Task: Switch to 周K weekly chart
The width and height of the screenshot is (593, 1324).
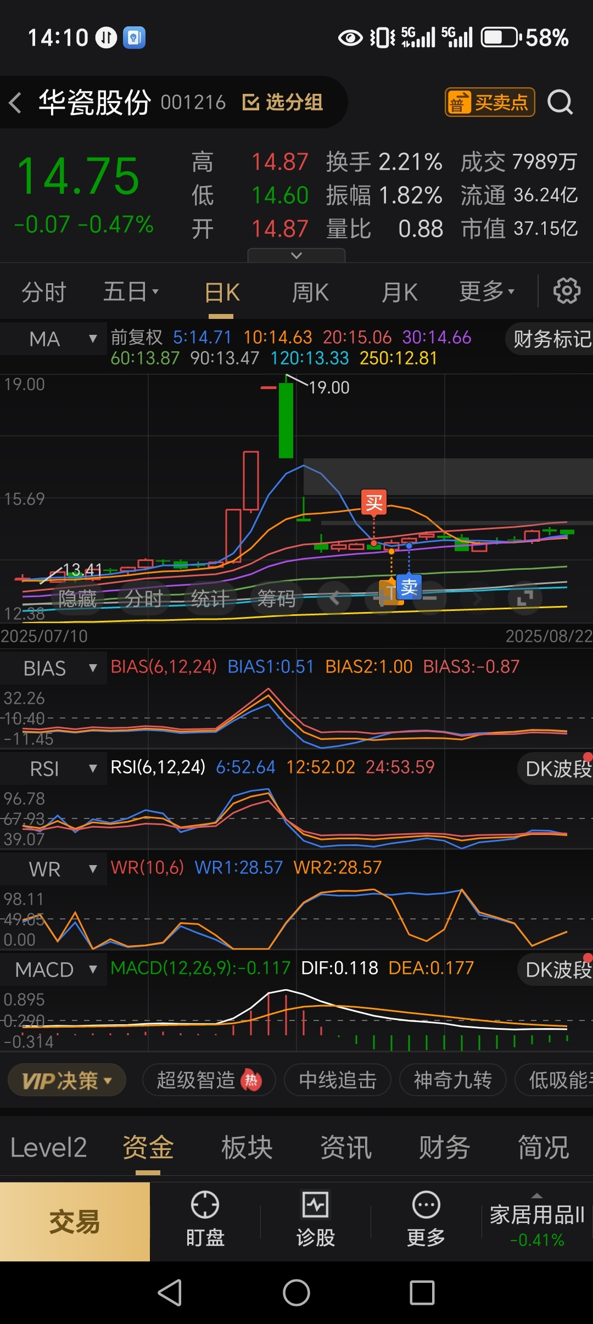Action: pos(310,292)
